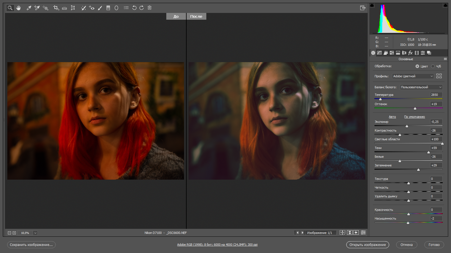Choose the Red Eye Removal tool
The image size is (451, 253).
click(92, 8)
